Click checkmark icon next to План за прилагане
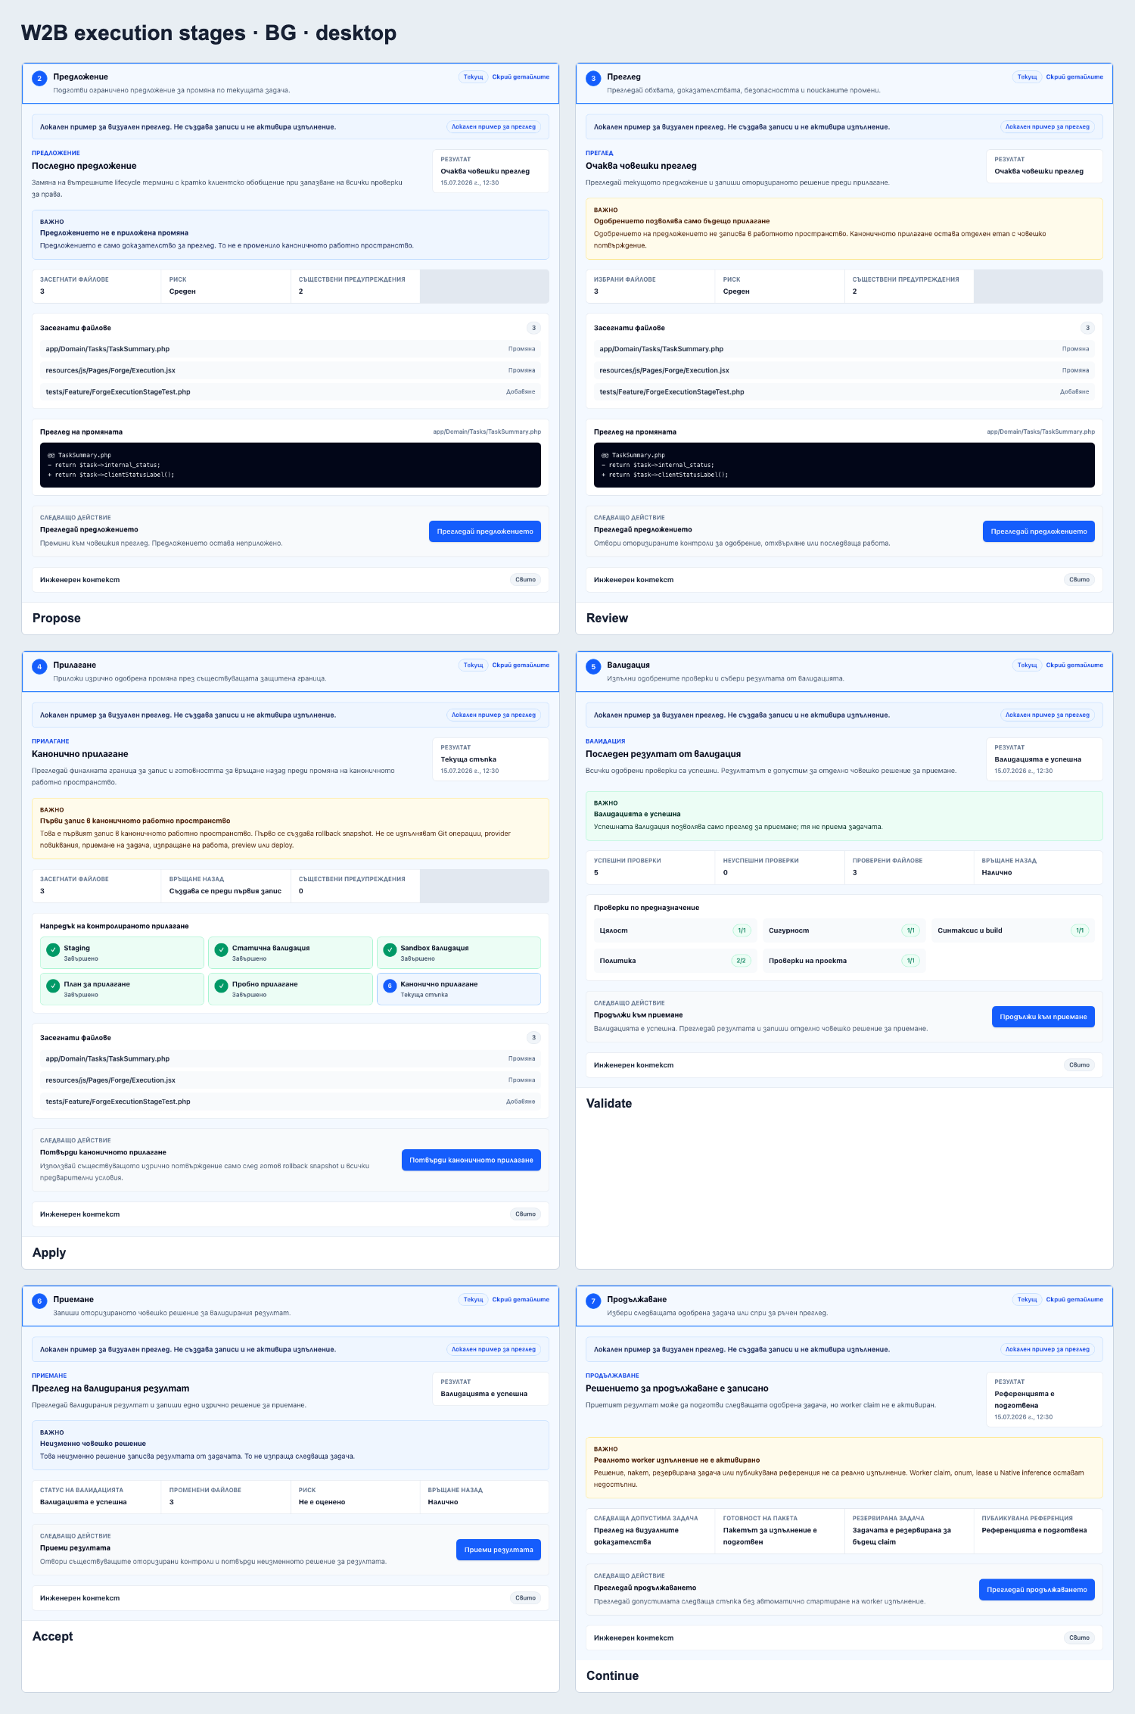 point(53,986)
